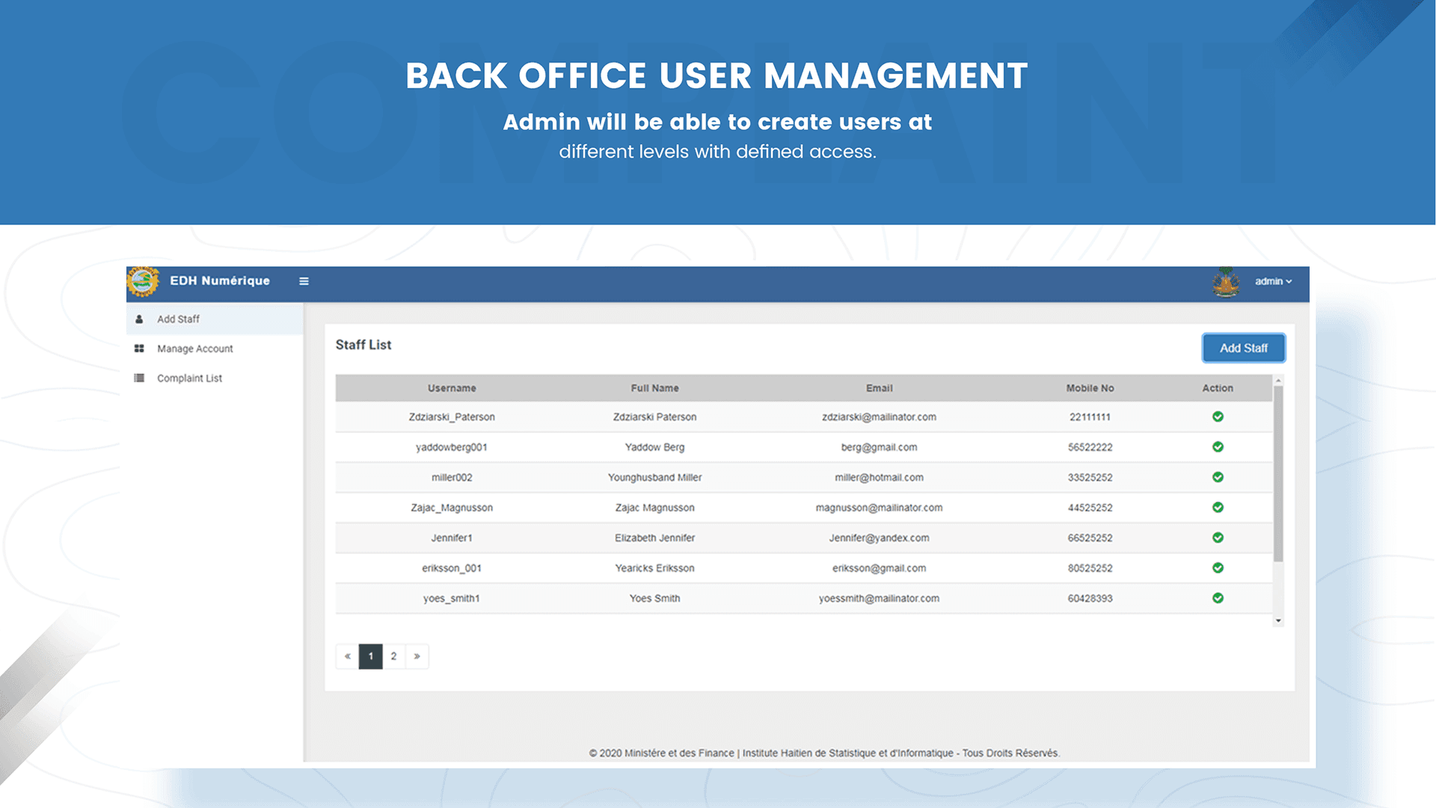This screenshot has height=808, width=1436.
Task: Go to next page with » arrow
Action: tap(417, 656)
